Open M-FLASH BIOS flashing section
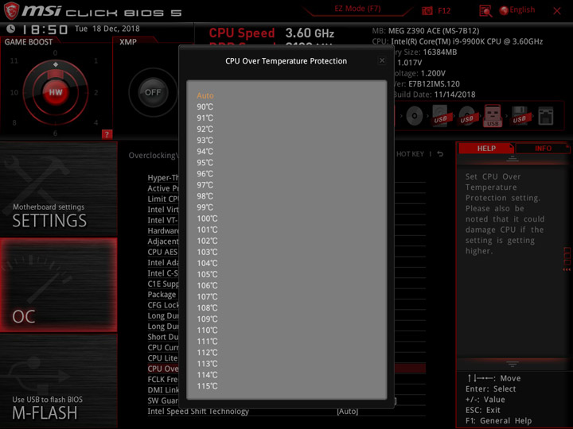The width and height of the screenshot is (573, 429). coord(58,381)
